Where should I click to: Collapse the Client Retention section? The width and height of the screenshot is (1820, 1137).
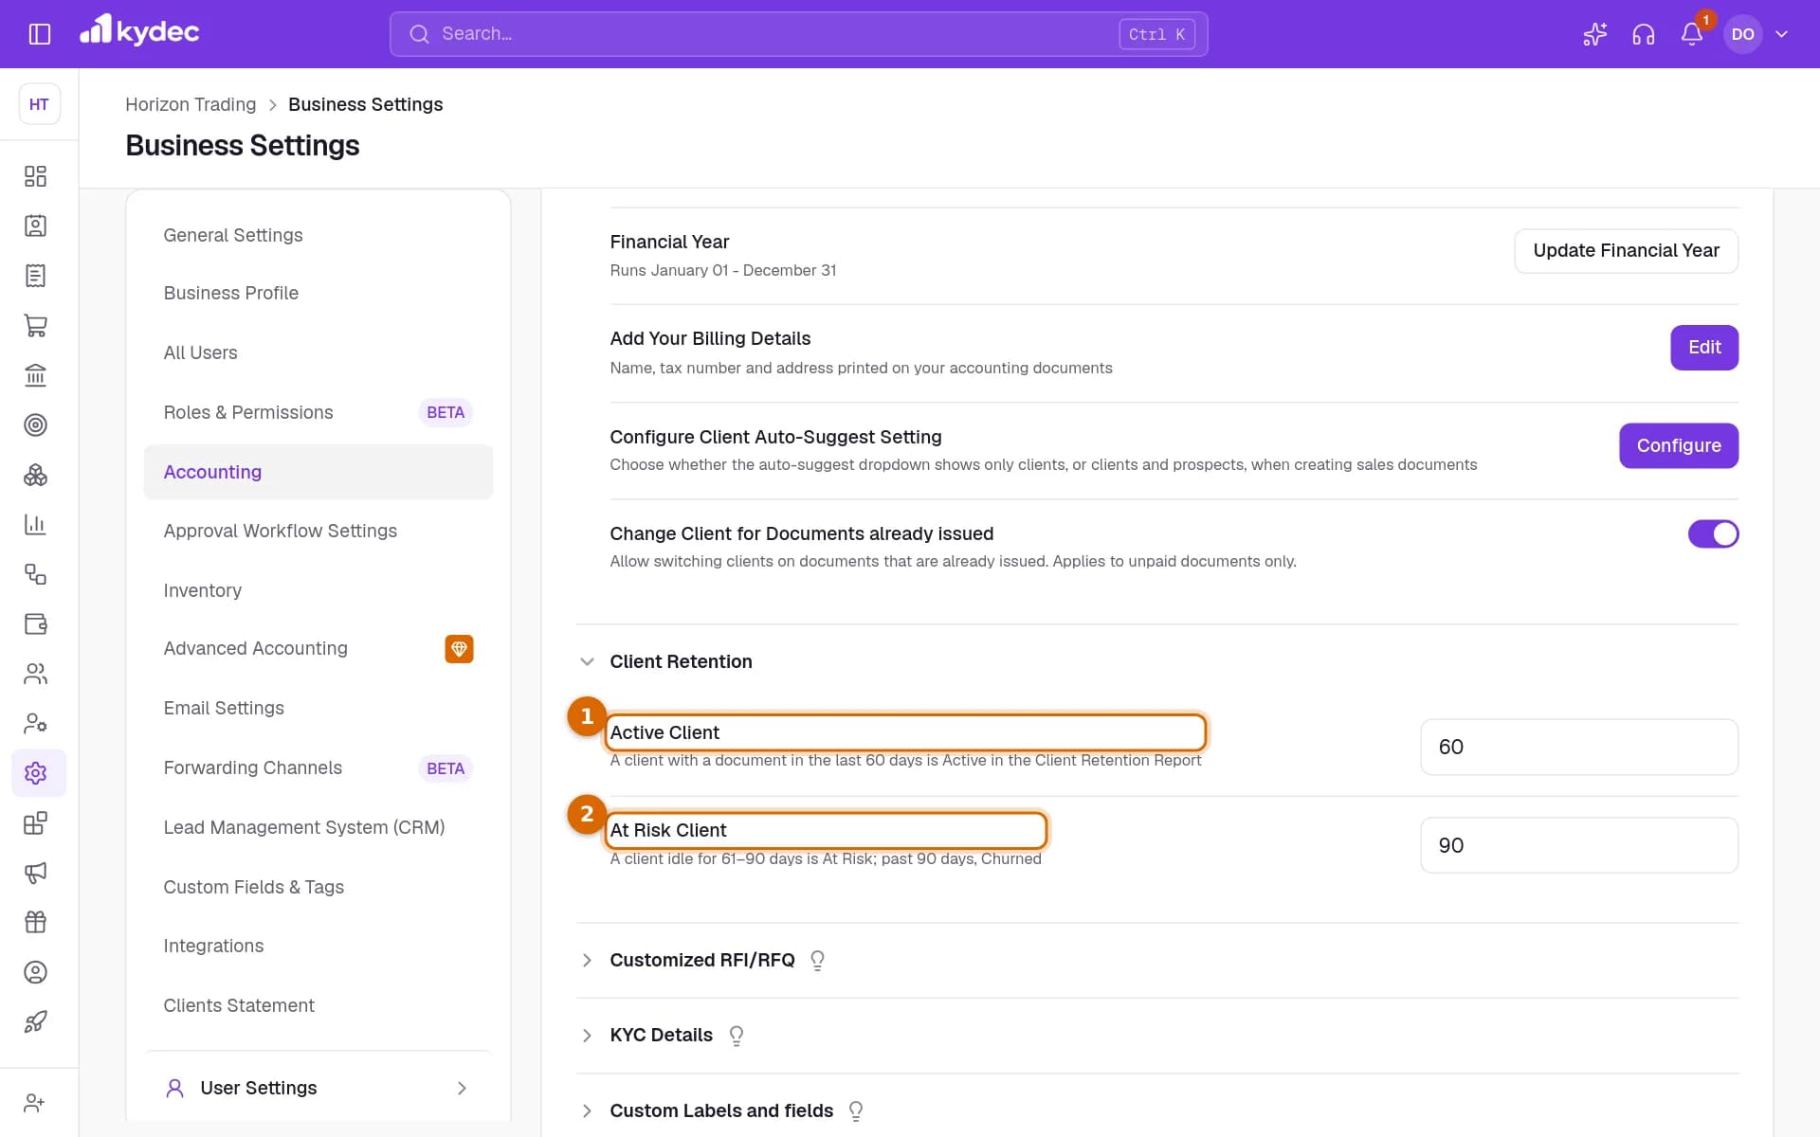(x=587, y=662)
